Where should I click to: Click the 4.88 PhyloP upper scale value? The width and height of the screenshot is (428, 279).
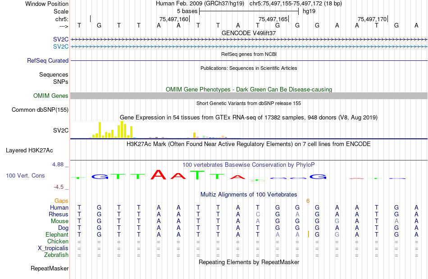click(x=58, y=165)
